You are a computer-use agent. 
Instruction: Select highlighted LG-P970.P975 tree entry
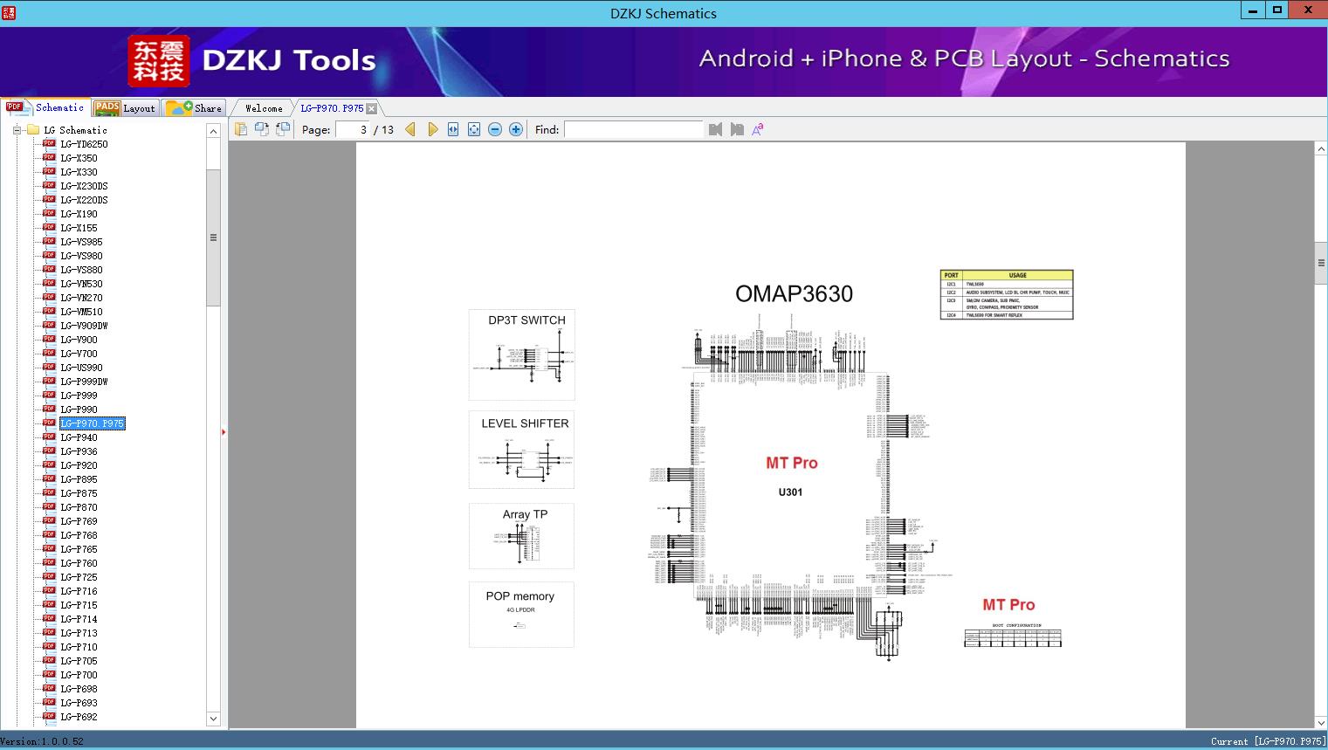click(x=93, y=423)
